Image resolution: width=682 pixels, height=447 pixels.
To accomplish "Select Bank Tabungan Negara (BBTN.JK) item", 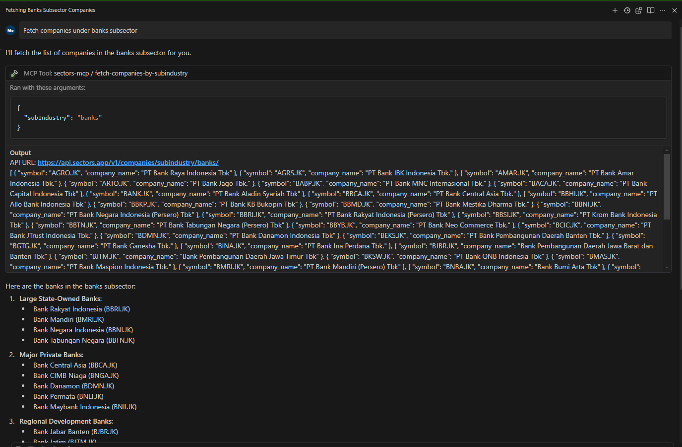I will (x=84, y=340).
